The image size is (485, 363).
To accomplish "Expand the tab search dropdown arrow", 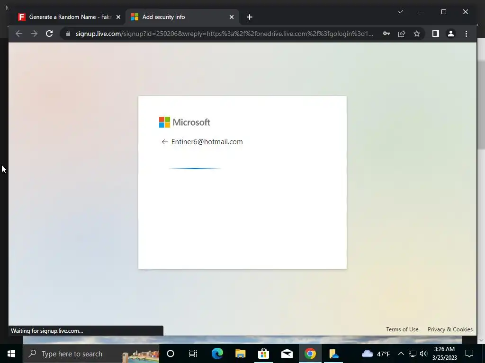I will pos(400,12).
